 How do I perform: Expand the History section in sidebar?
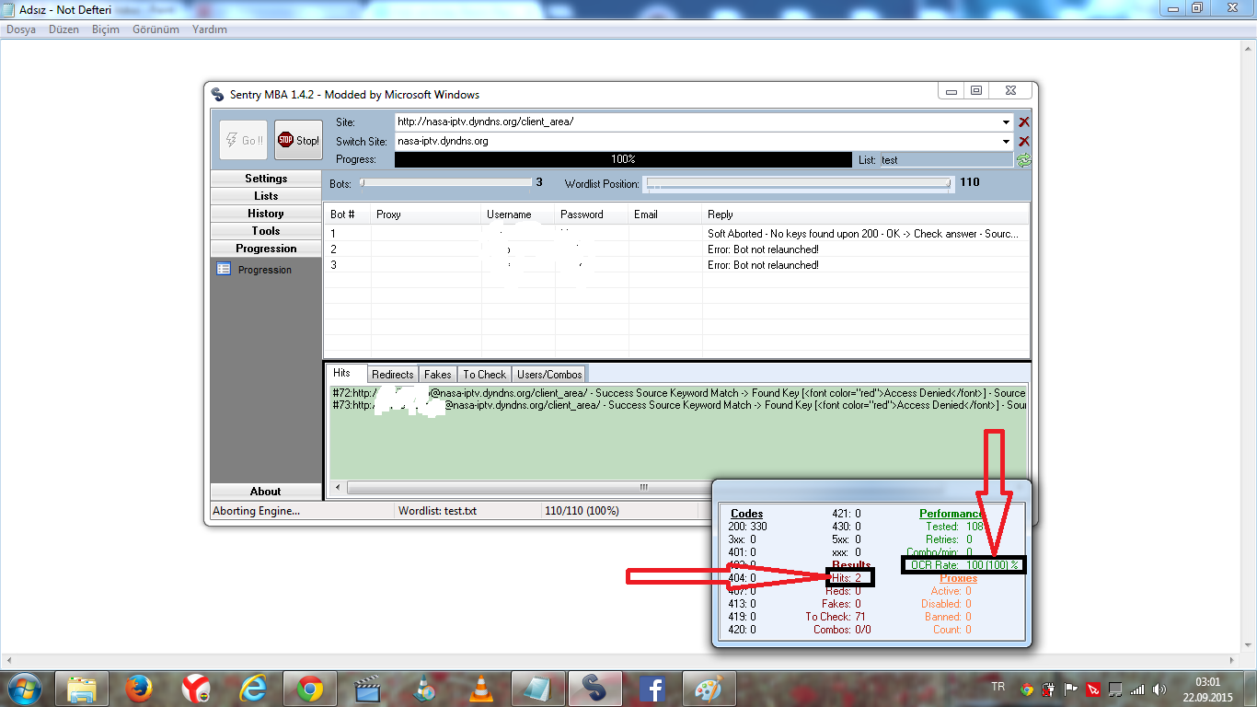coord(266,214)
